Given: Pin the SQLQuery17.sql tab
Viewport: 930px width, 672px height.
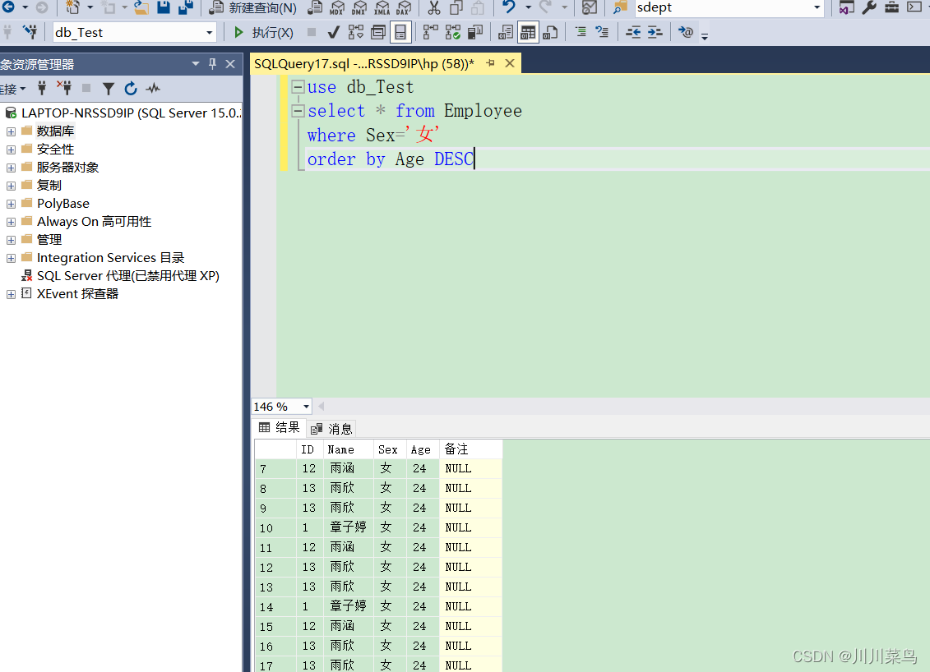Looking at the screenshot, I should pyautogui.click(x=491, y=62).
